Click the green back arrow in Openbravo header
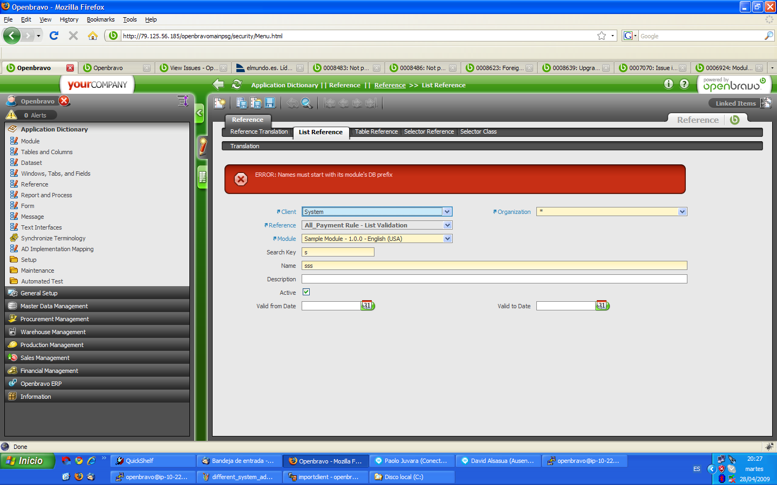 pos(218,85)
